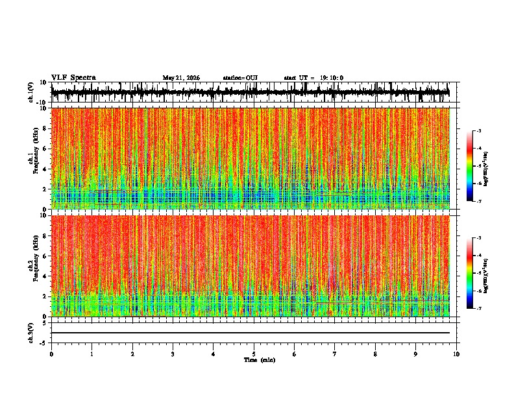Click the 5 minute tick on time axis
Image resolution: width=514 pixels, height=397 pixels.
click(x=254, y=354)
